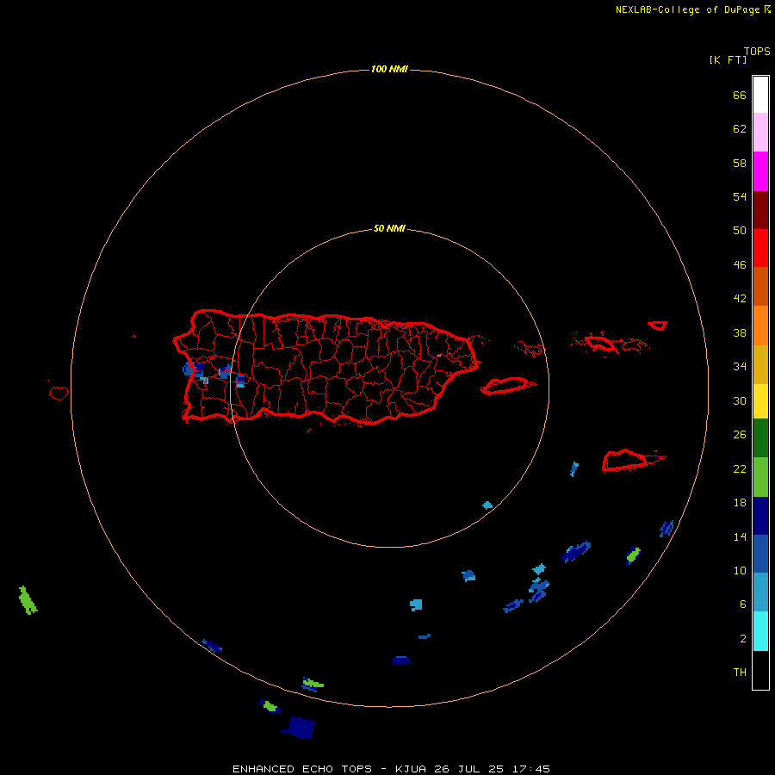775x775 pixels.
Task: Click the medium blue legend band
Action: click(760, 554)
